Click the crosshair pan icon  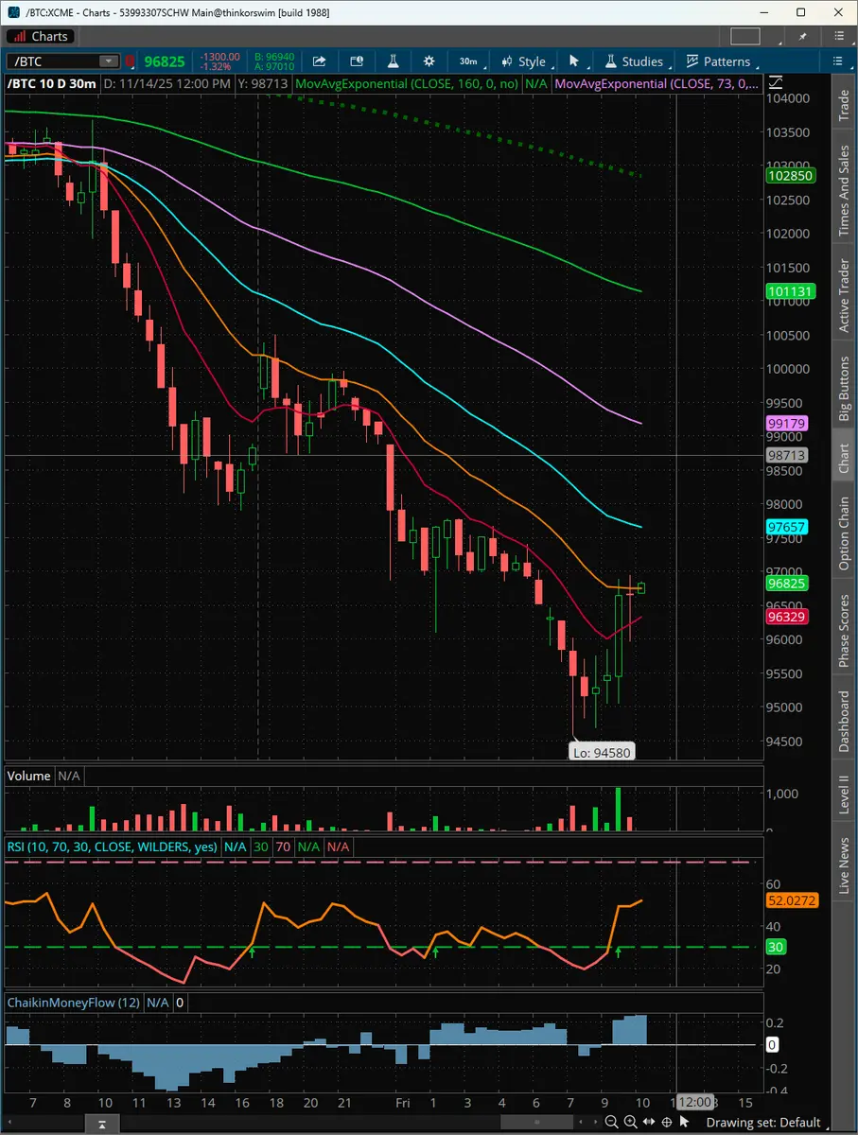(x=668, y=1122)
